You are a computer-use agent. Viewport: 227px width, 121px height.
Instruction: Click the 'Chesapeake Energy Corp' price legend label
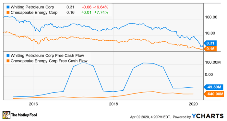pos(34,13)
